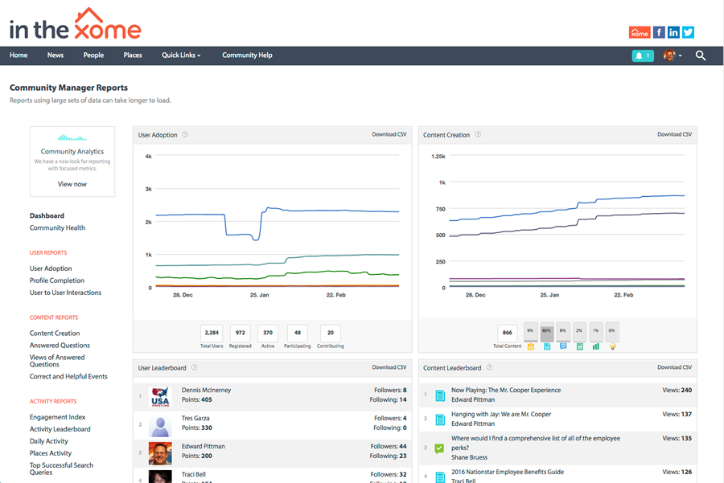The width and height of the screenshot is (724, 483).
Task: Download CSV for User Leaderboard
Action: pos(389,367)
